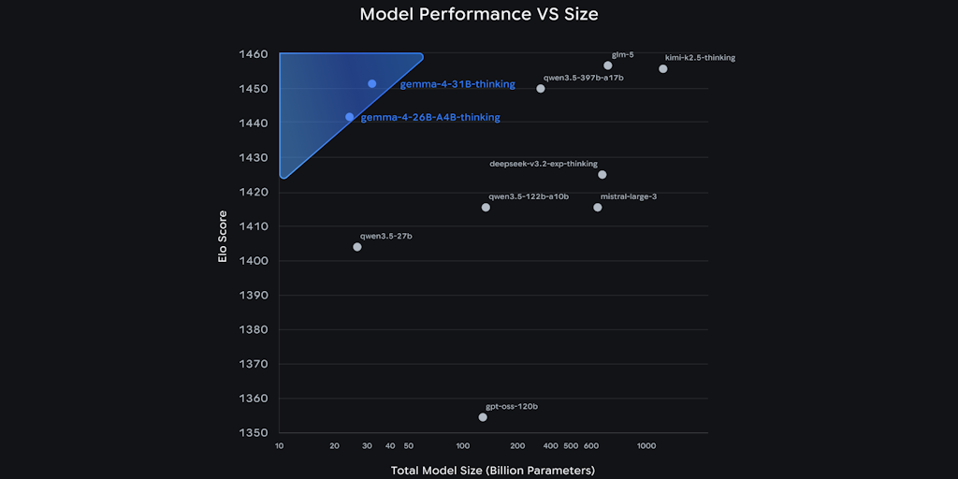Viewport: 958px width, 479px height.
Task: Click the qwen3.5-122b-a10b scatter dot
Action: [486, 208]
